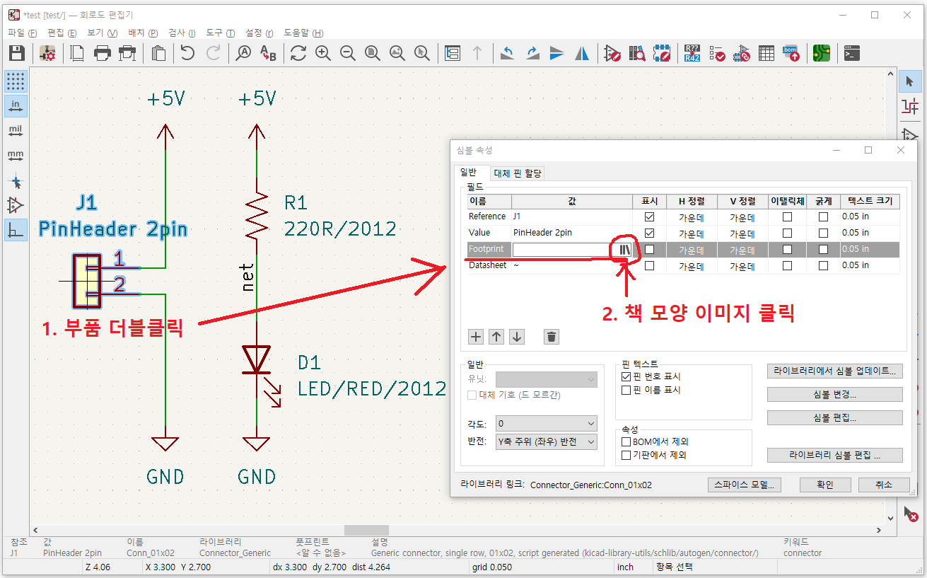This screenshot has height=578, width=927.
Task: Uncheck Show for Reference field
Action: click(x=649, y=217)
